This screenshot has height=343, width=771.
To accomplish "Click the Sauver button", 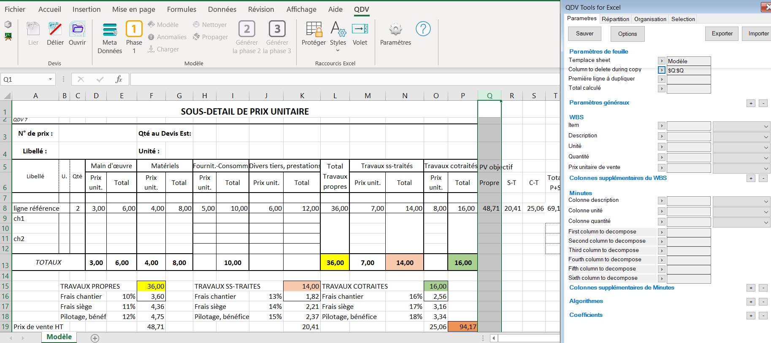I will point(584,34).
